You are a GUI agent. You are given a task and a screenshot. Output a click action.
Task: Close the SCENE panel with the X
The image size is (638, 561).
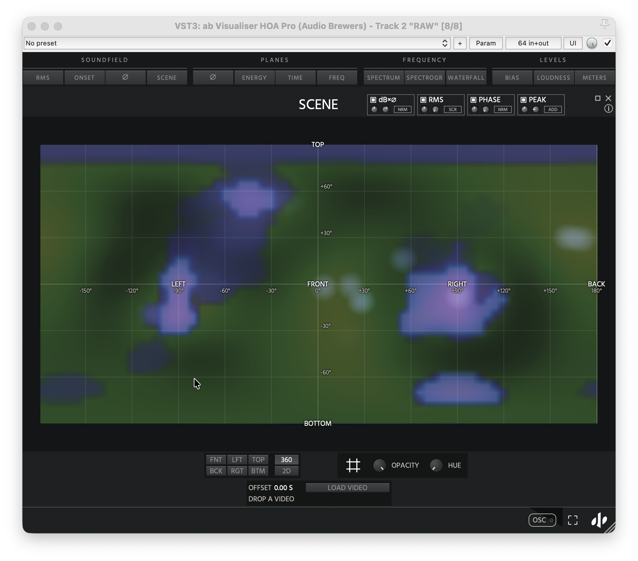tap(608, 98)
